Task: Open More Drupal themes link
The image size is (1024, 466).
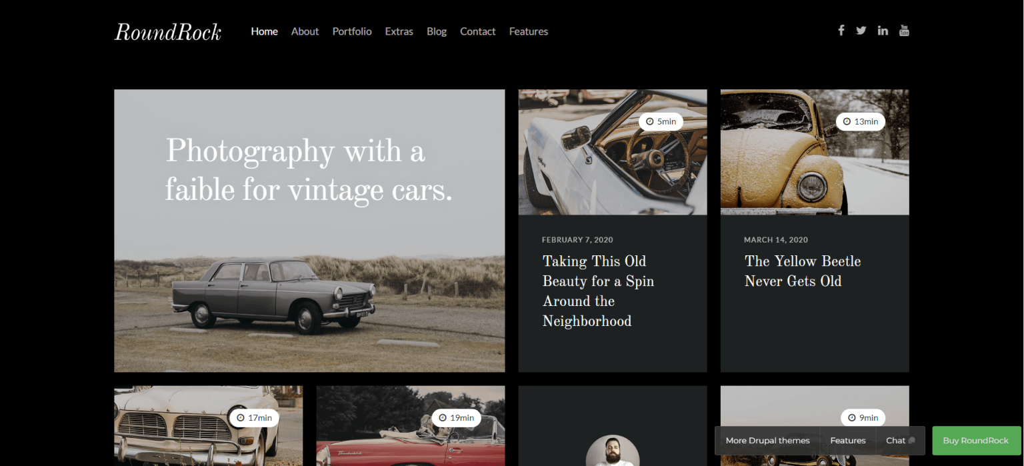Action: click(x=767, y=441)
